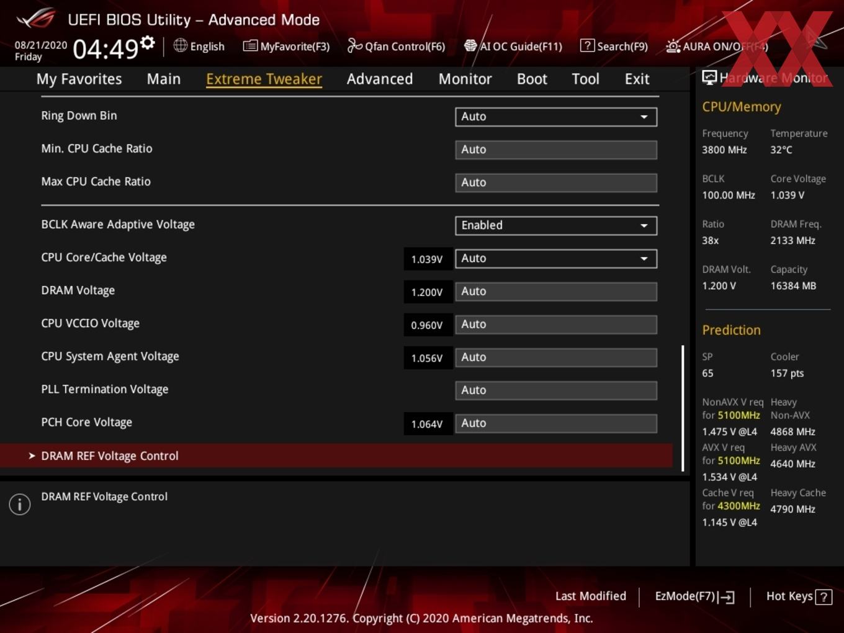Click the Ring Down Bin label
The image size is (844, 633).
(79, 115)
